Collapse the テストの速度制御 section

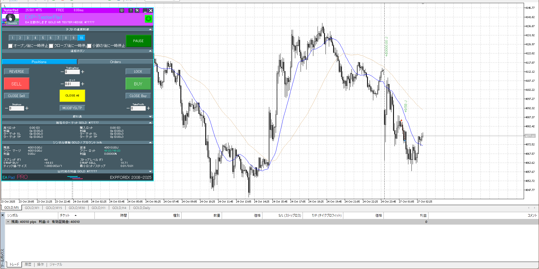tap(150, 29)
